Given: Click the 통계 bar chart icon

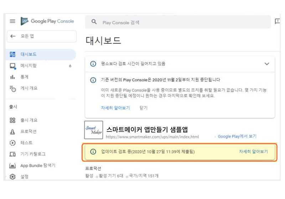Looking at the screenshot, I should [12, 77].
